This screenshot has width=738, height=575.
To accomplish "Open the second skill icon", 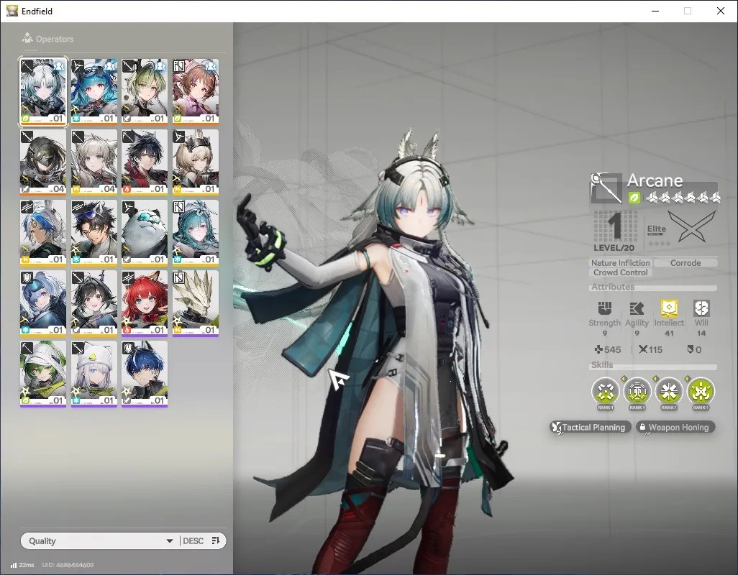I will [x=637, y=391].
